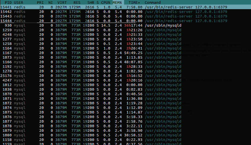The width and height of the screenshot is (251, 145).
Task: Select mysql thread row PID 1075
Action: pyautogui.click(x=125, y=112)
